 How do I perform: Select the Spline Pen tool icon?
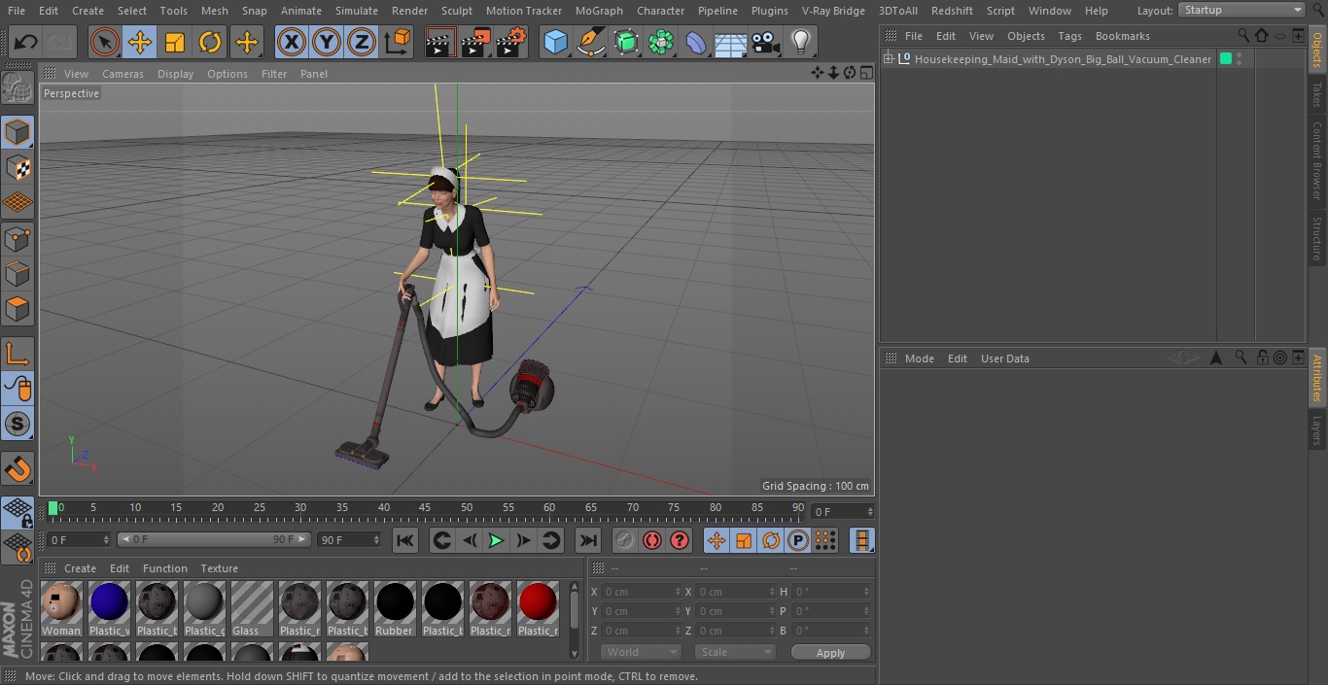tap(590, 42)
